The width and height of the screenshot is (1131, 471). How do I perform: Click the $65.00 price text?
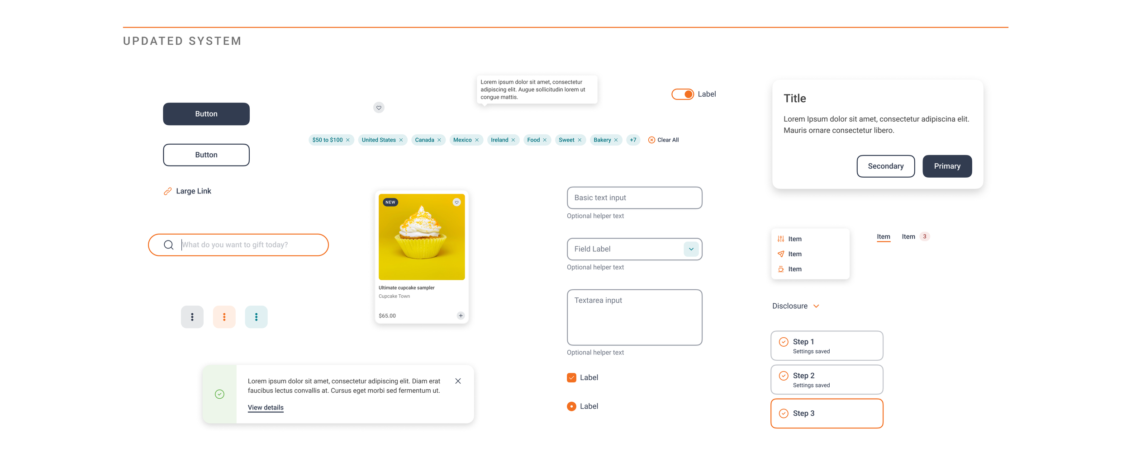click(387, 316)
